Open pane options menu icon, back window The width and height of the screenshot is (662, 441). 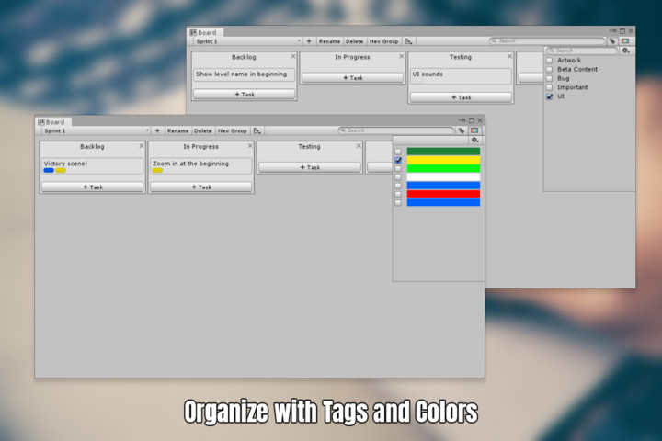point(612,31)
